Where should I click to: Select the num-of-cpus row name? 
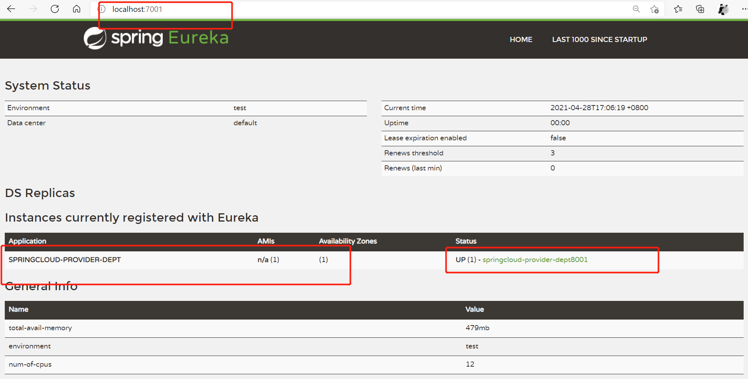point(30,364)
